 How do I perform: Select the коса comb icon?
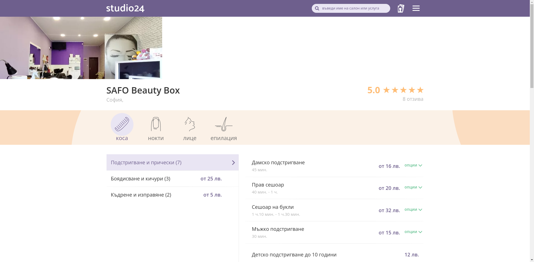point(122,124)
